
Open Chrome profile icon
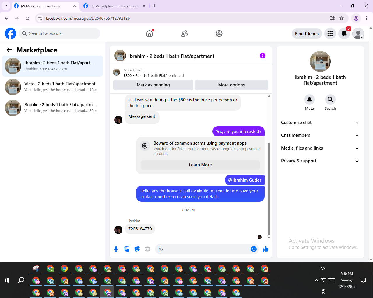pyautogui.click(x=356, y=18)
